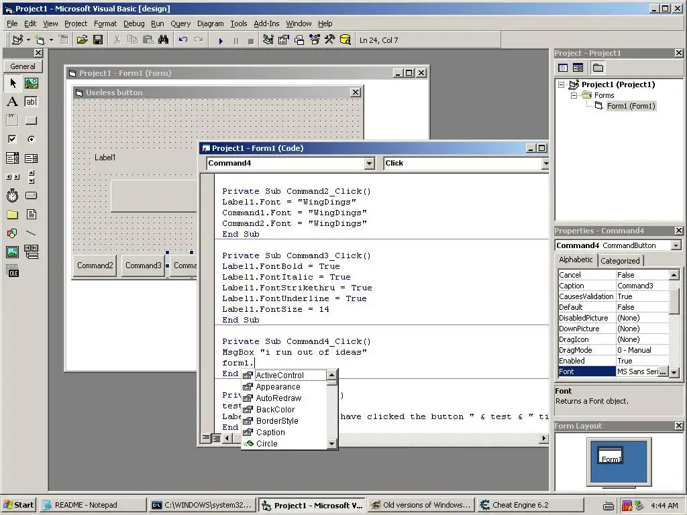Select the CheckBox control tool

tap(12, 139)
